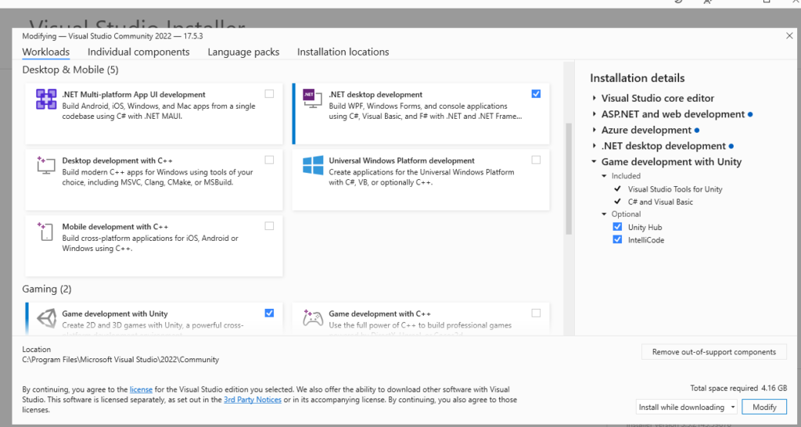Close the Modifying dialog

pos(789,36)
